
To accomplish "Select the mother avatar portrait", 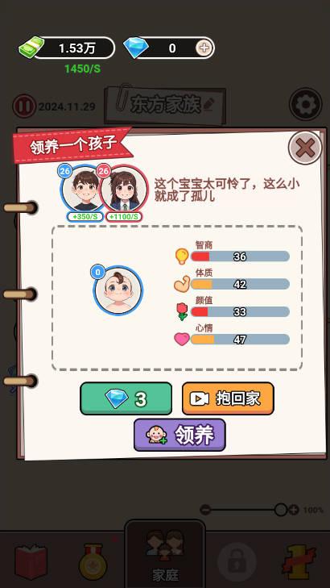I will point(123,189).
